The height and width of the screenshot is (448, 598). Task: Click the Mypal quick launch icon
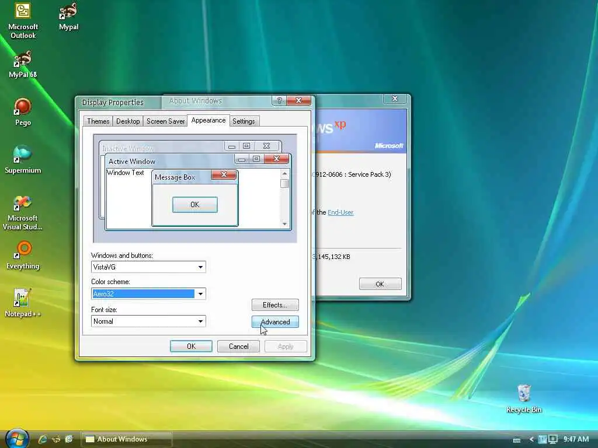(55, 439)
